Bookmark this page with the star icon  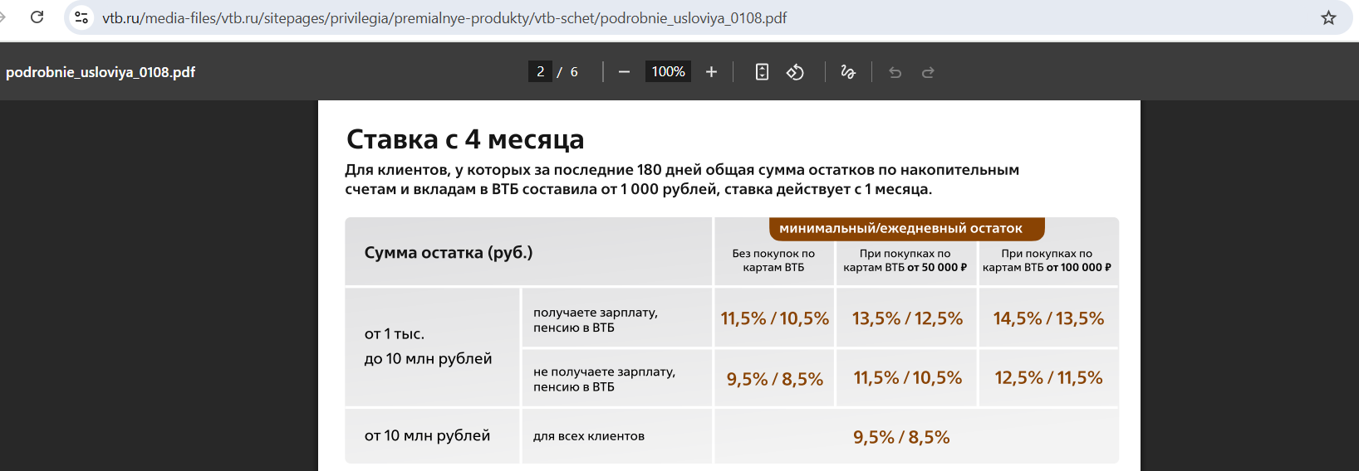1328,17
